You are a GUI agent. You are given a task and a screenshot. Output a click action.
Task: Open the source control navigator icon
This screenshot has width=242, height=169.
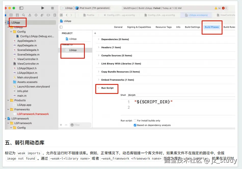[x=11, y=15]
